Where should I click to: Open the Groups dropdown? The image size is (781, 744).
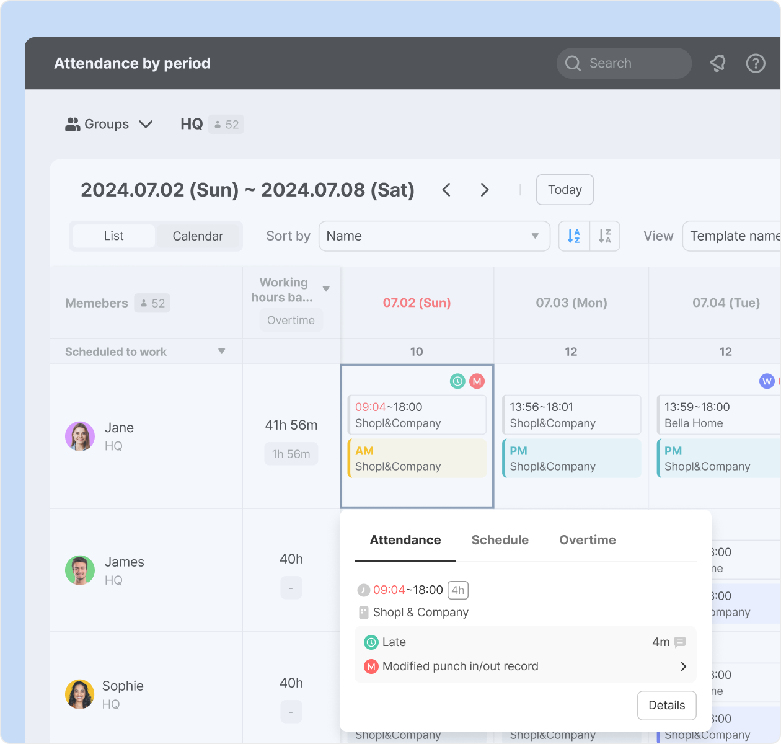[x=146, y=124]
